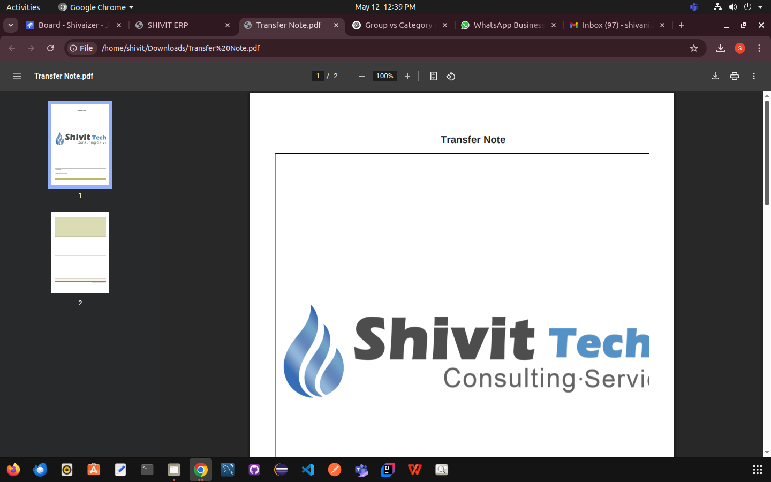Toggle the PDF sidebar menu icon
The height and width of the screenshot is (482, 771).
click(x=17, y=76)
